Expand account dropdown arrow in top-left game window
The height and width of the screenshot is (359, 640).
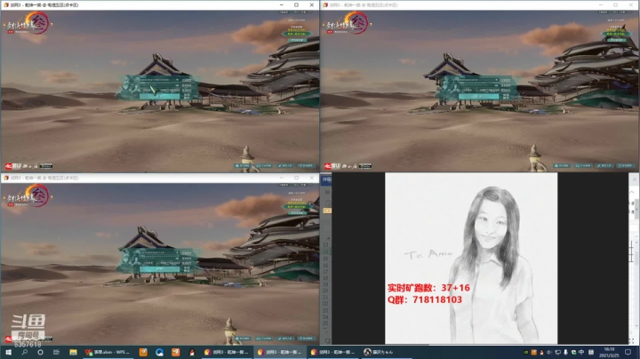click(x=177, y=80)
